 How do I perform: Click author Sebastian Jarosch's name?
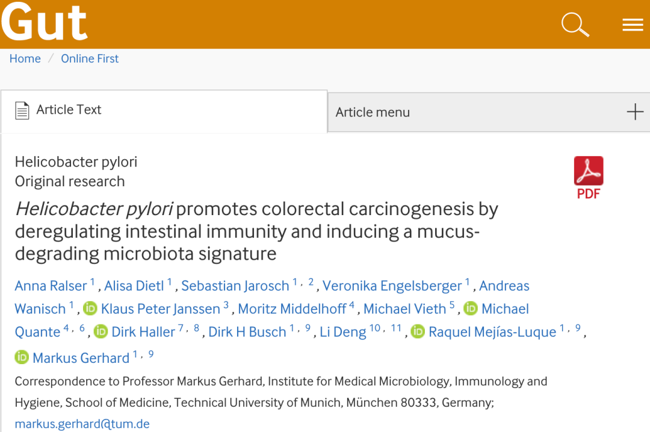(235, 286)
